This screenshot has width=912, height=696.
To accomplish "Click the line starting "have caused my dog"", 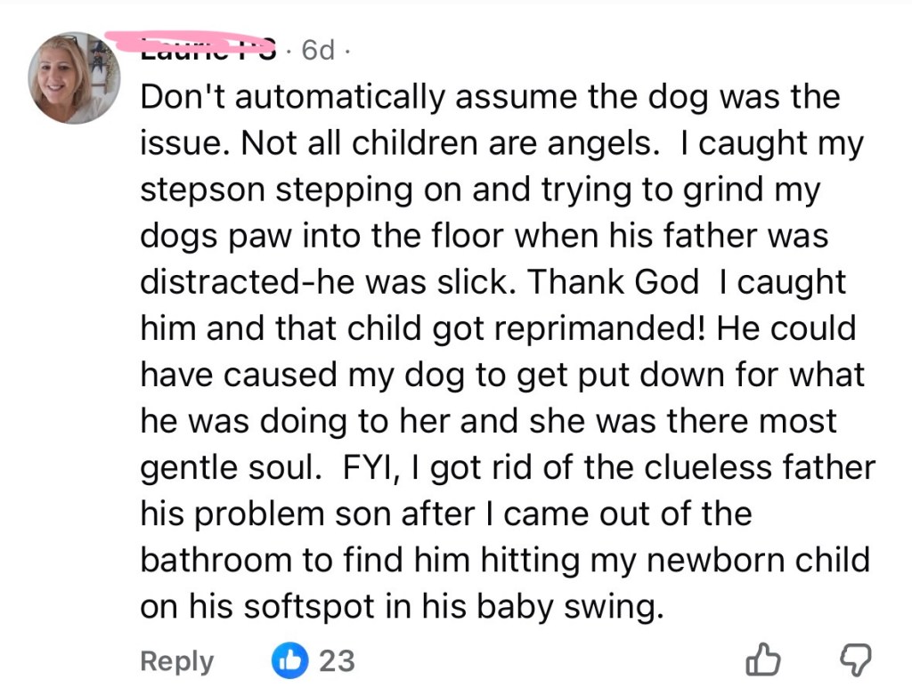I will pos(502,375).
